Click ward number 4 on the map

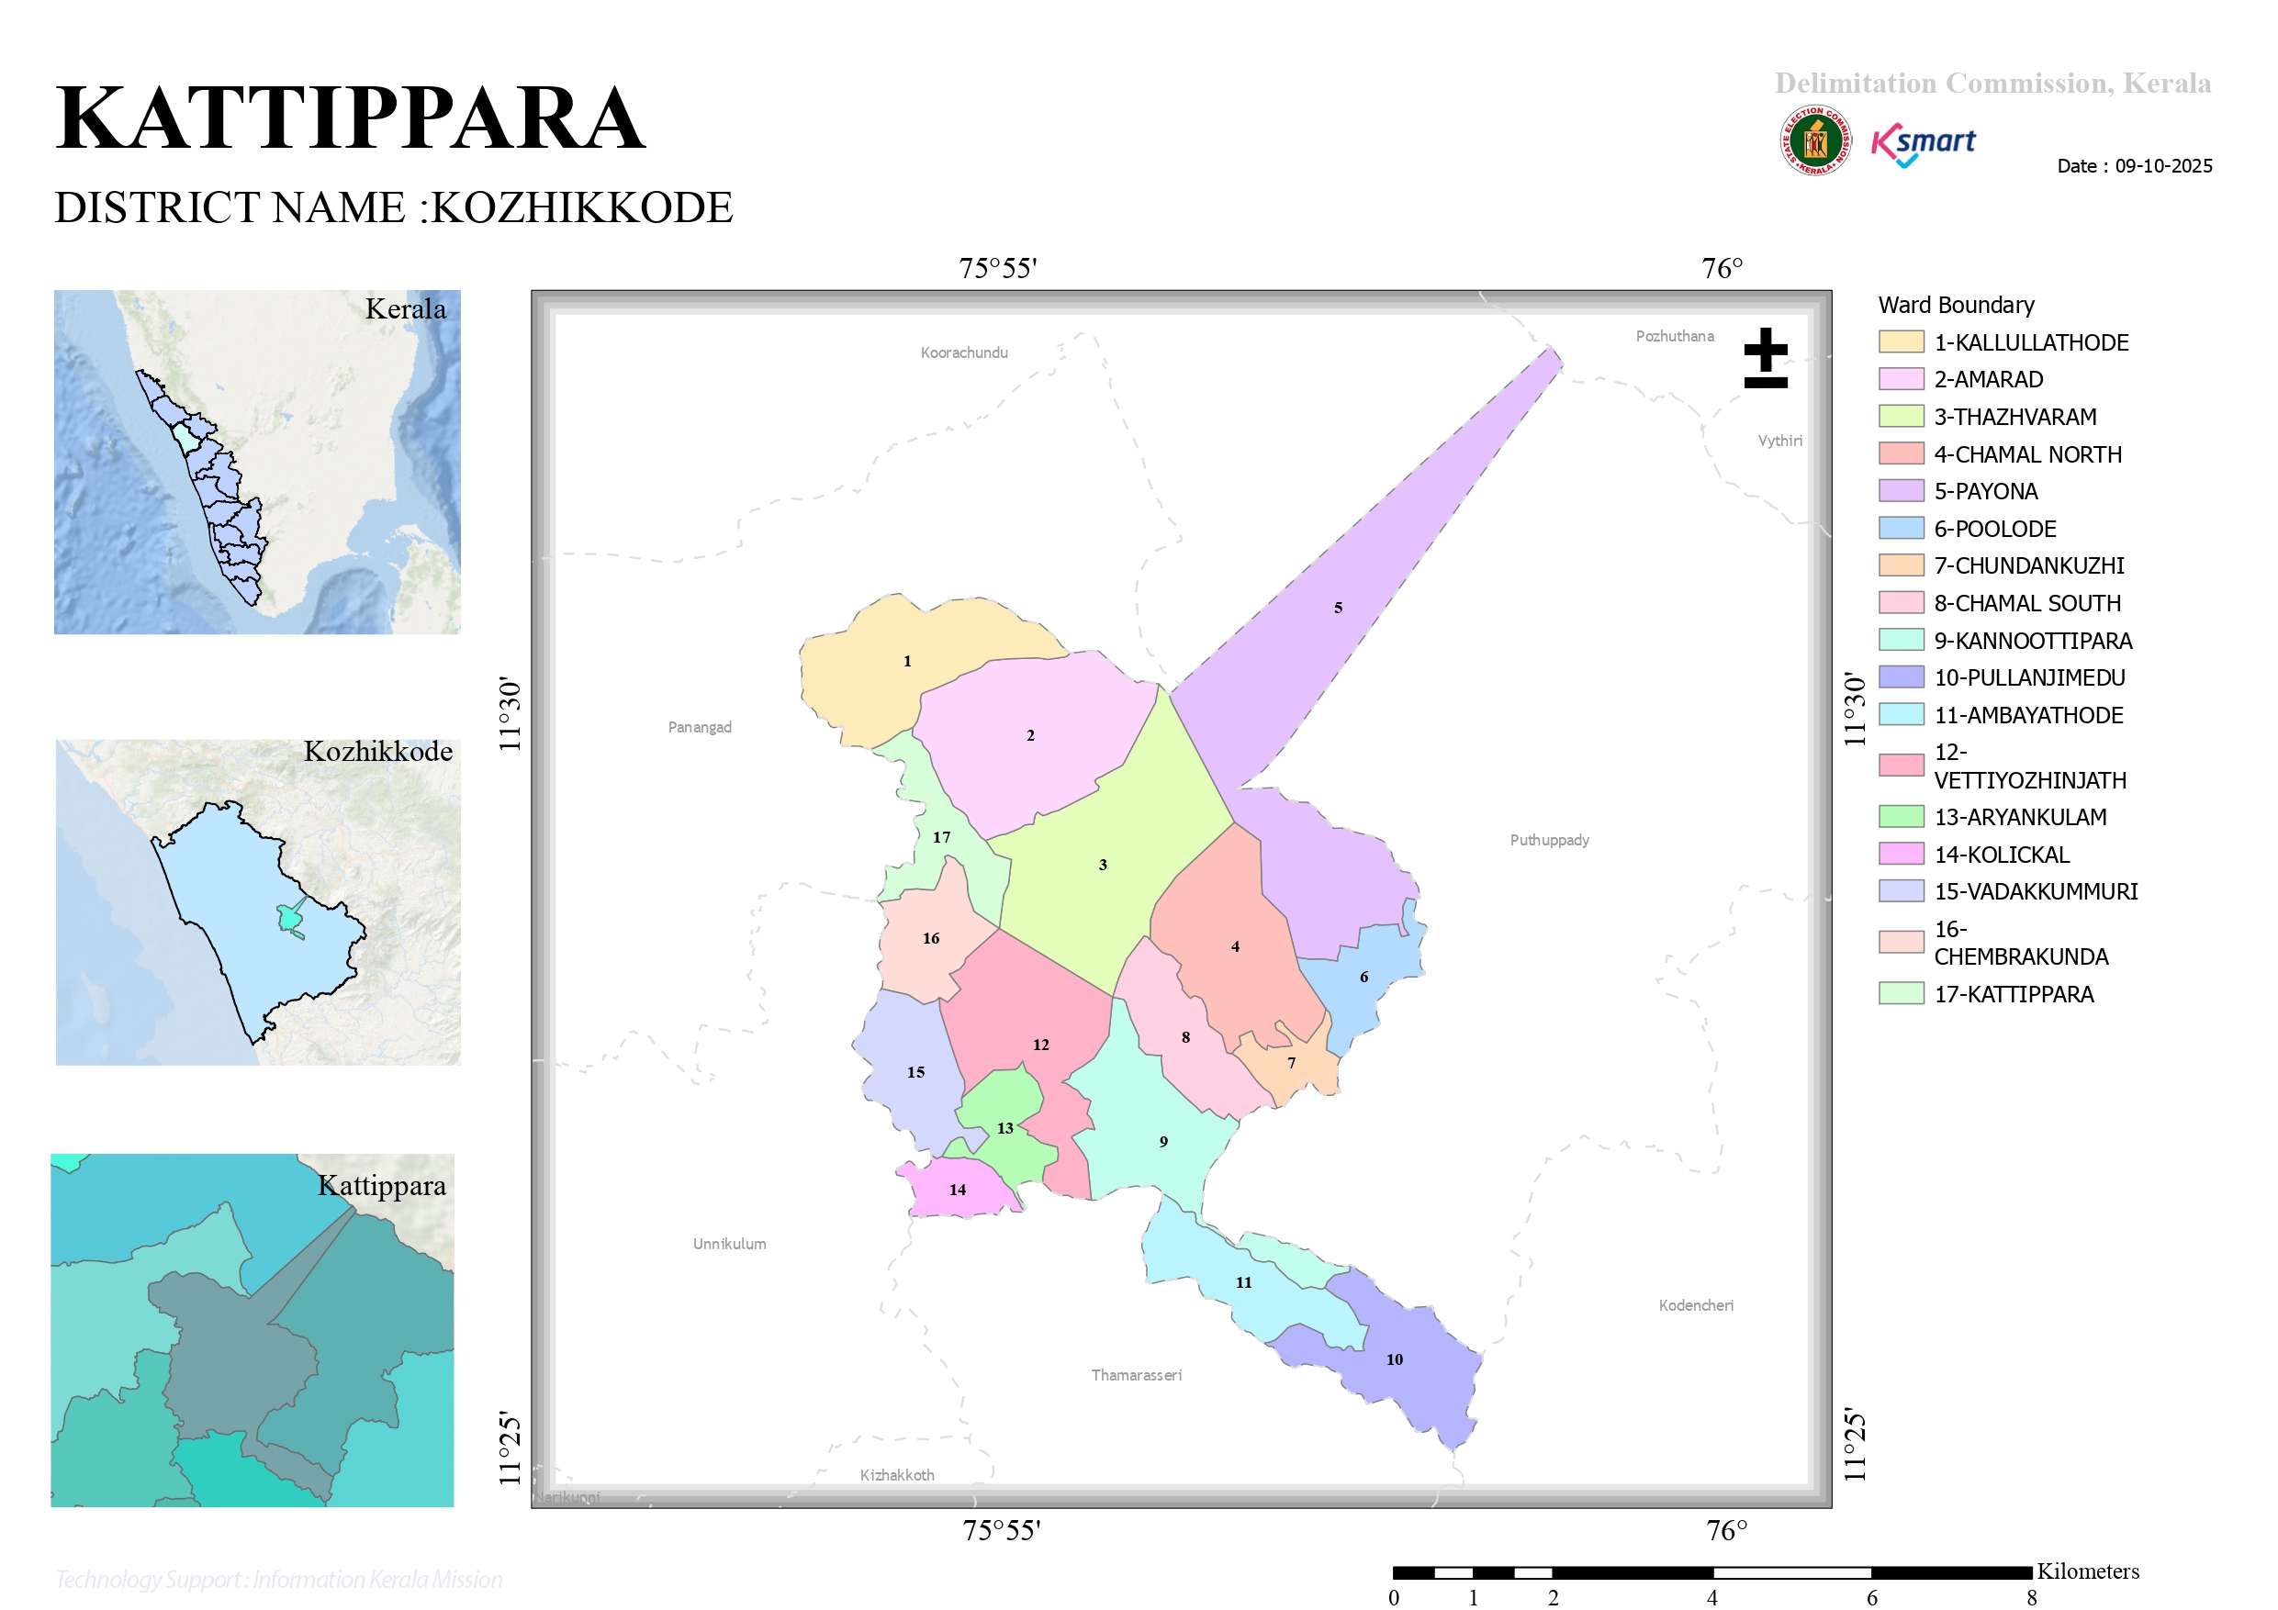(1235, 947)
